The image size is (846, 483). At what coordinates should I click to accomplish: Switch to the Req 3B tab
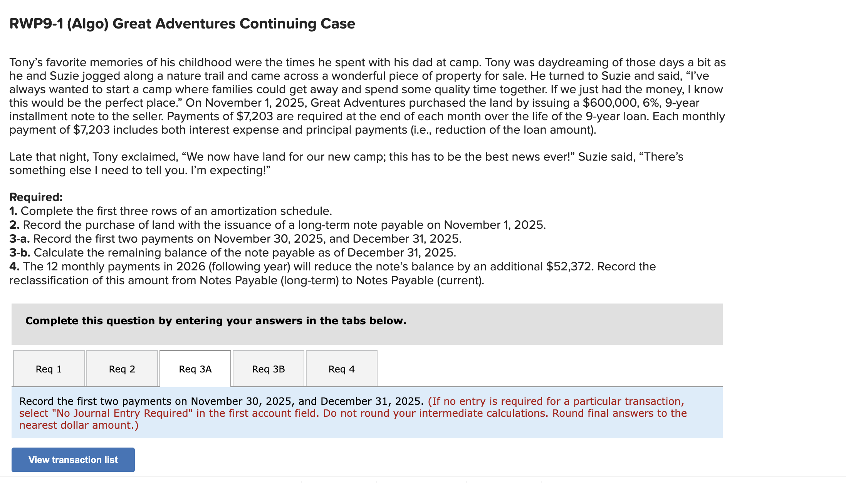click(268, 369)
